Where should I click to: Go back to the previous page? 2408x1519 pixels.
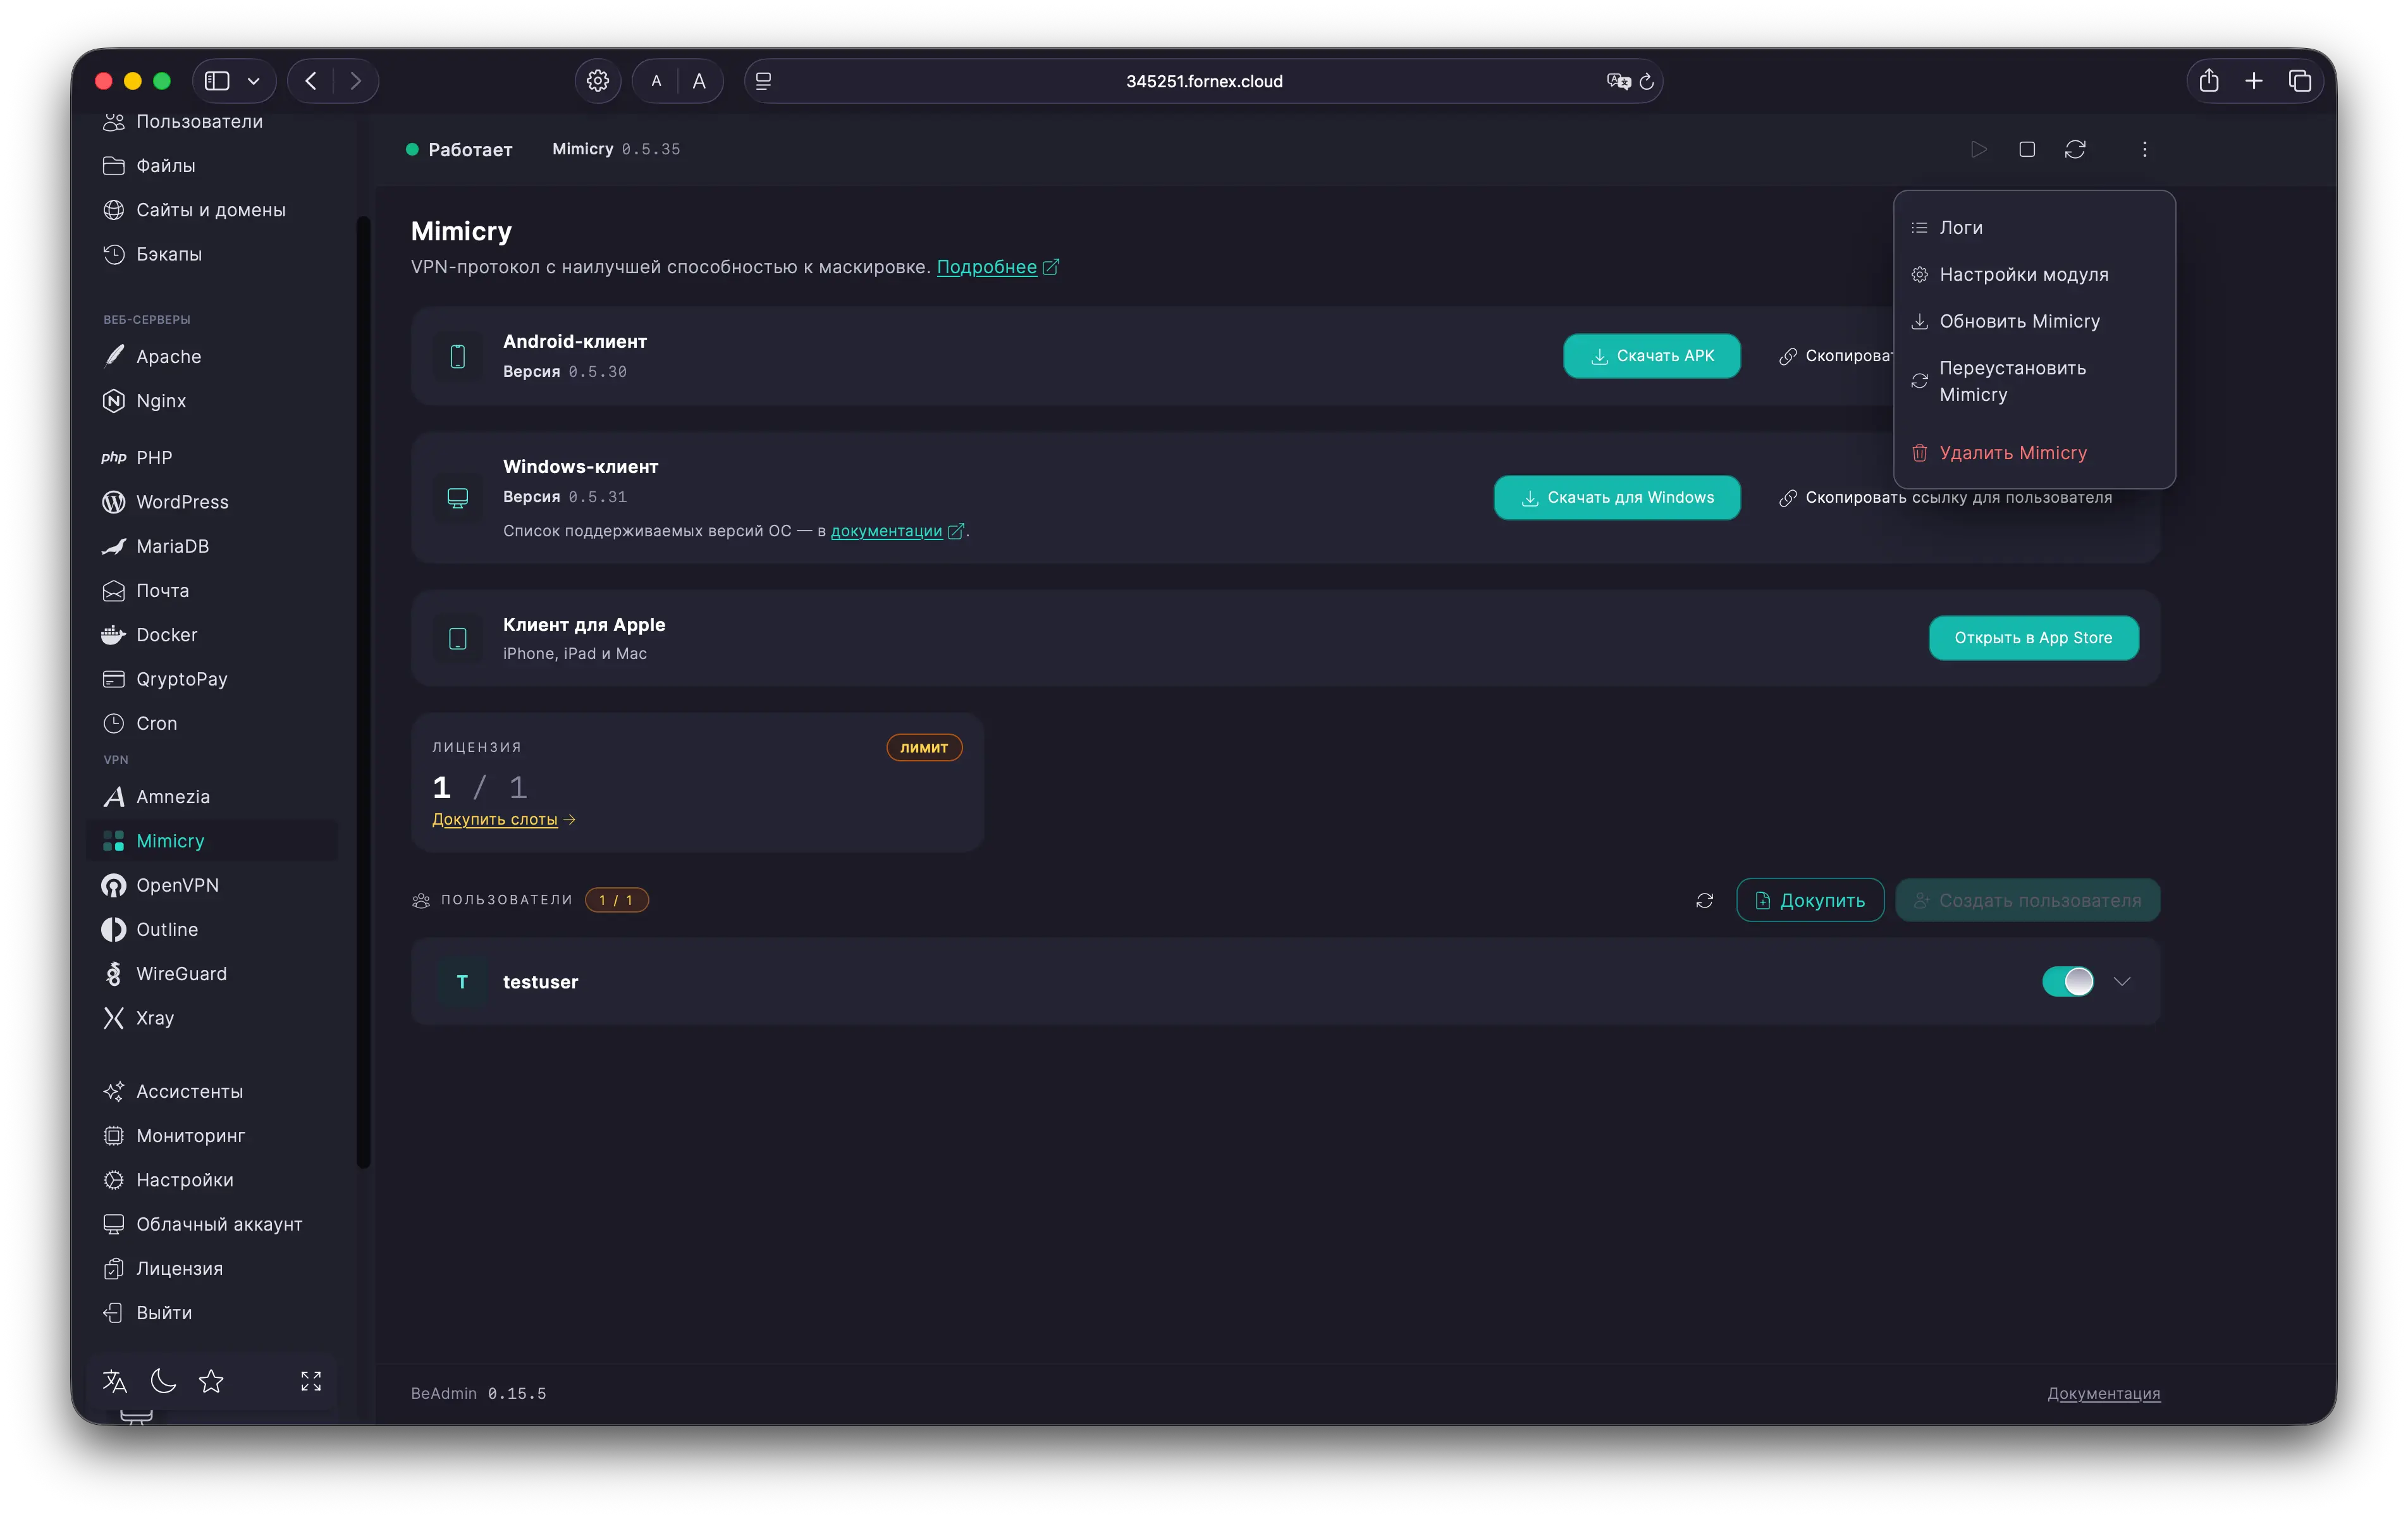[x=311, y=81]
